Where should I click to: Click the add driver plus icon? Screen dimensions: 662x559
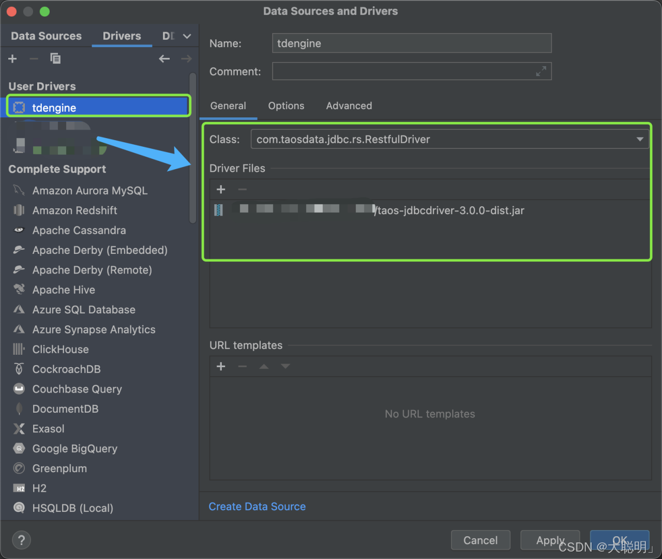click(12, 59)
